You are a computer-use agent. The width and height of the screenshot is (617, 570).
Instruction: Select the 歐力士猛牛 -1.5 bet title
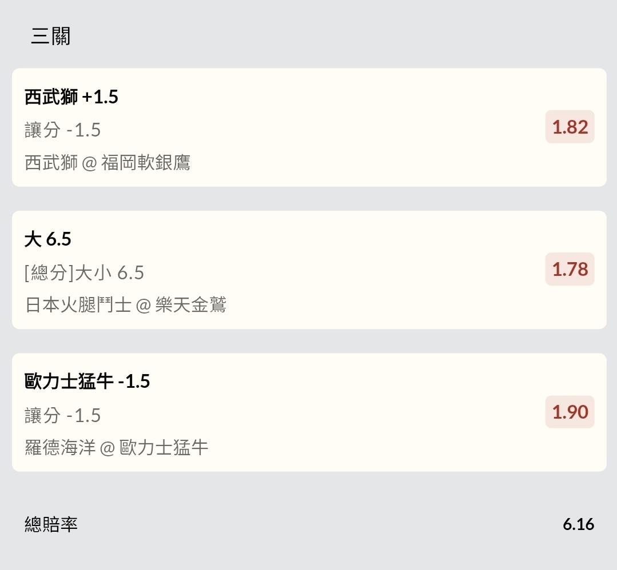point(87,382)
